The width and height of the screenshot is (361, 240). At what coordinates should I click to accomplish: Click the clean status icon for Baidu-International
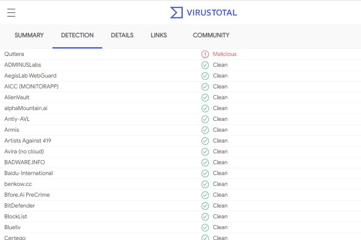pyautogui.click(x=205, y=173)
